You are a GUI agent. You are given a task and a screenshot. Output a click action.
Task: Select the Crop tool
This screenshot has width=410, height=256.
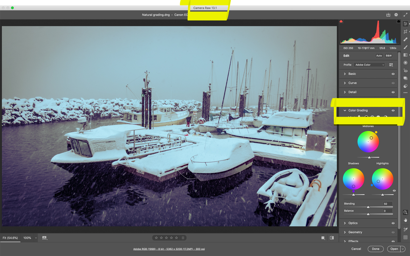406,31
